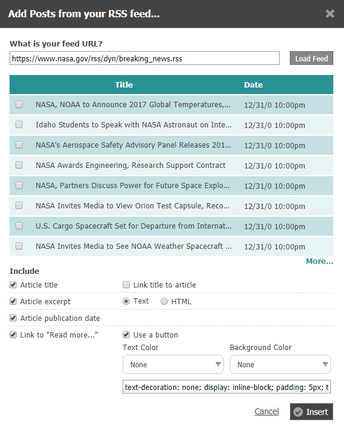344x431 pixels.
Task: Check the Idaho Students post checkbox
Action: [19, 124]
